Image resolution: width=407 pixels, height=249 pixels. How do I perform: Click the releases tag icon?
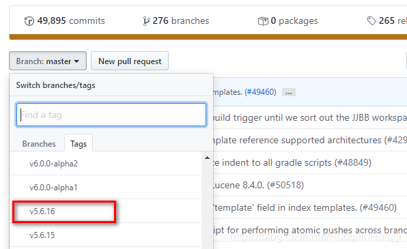pyautogui.click(x=371, y=21)
